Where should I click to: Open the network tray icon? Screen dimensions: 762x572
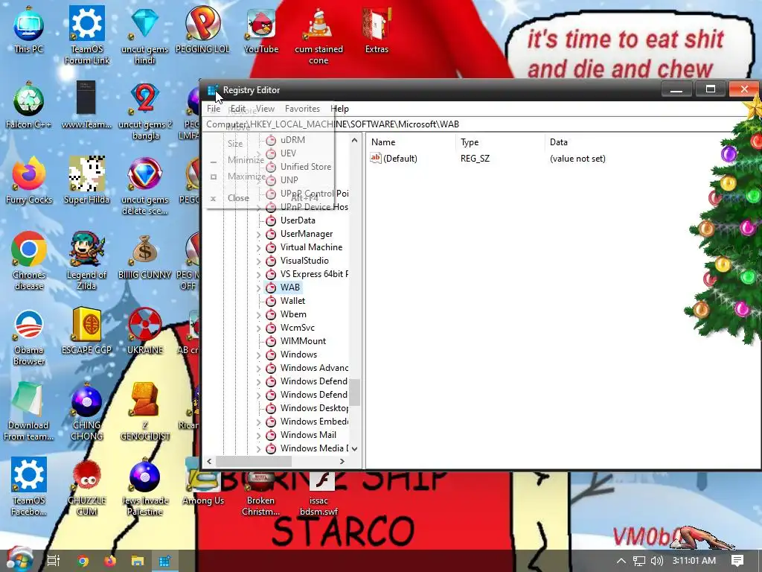coord(639,561)
